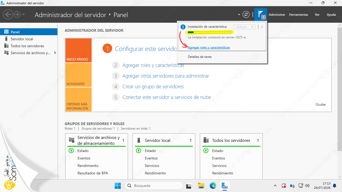The width and height of the screenshot is (342, 192).
Task: Open Servicios de archivos y de almacenamiento tile header
Action: (x=99, y=141)
